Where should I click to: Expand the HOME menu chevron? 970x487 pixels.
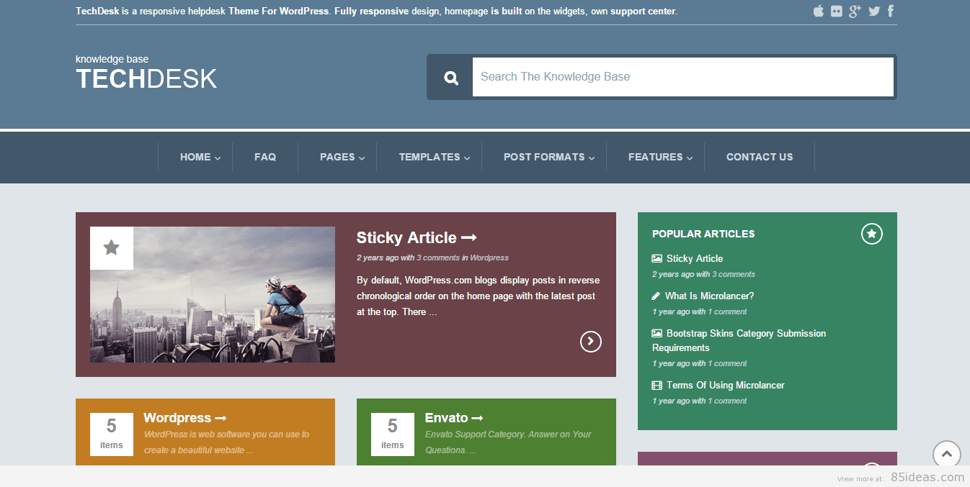tap(218, 158)
